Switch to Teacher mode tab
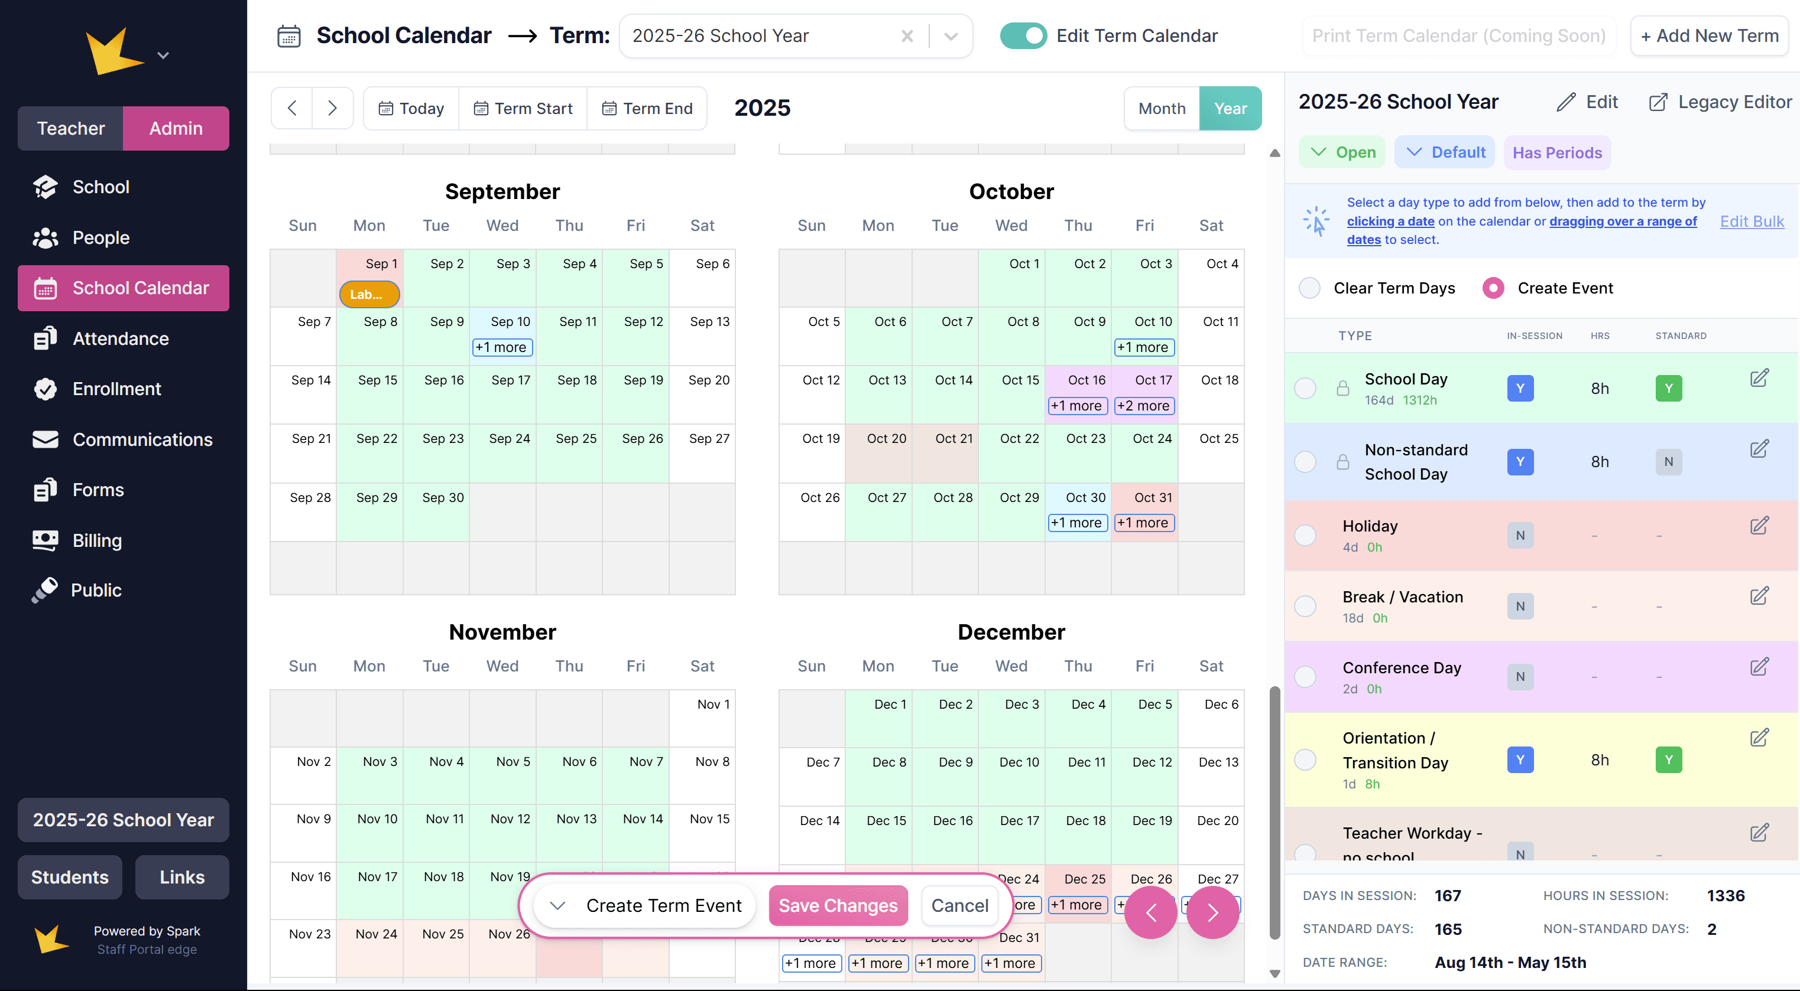The width and height of the screenshot is (1800, 991). coord(70,128)
